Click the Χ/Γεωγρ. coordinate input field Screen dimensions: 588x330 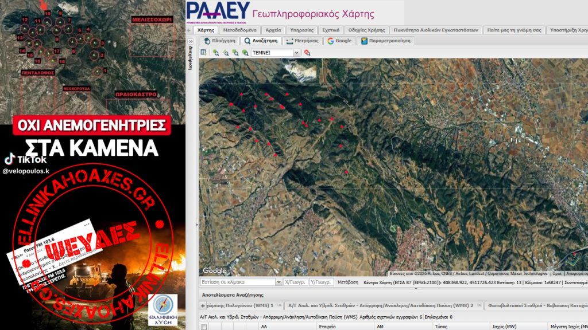tap(296, 282)
